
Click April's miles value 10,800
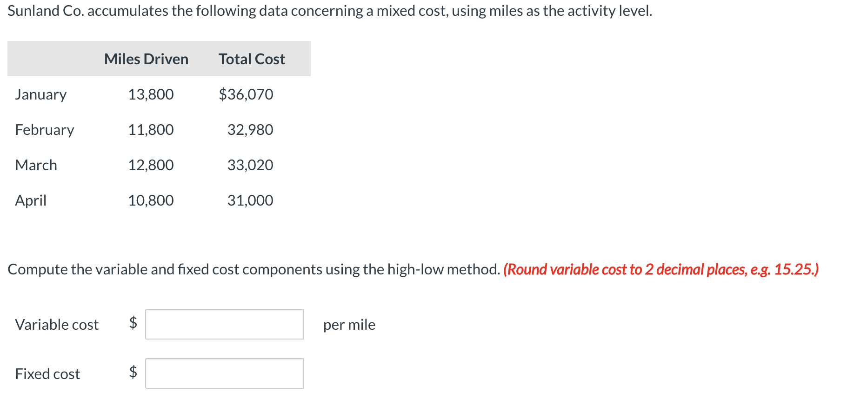(151, 200)
